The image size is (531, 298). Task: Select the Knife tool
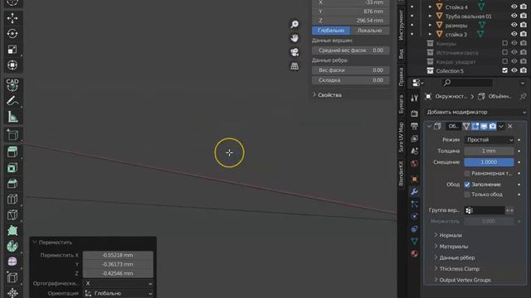tap(12, 215)
